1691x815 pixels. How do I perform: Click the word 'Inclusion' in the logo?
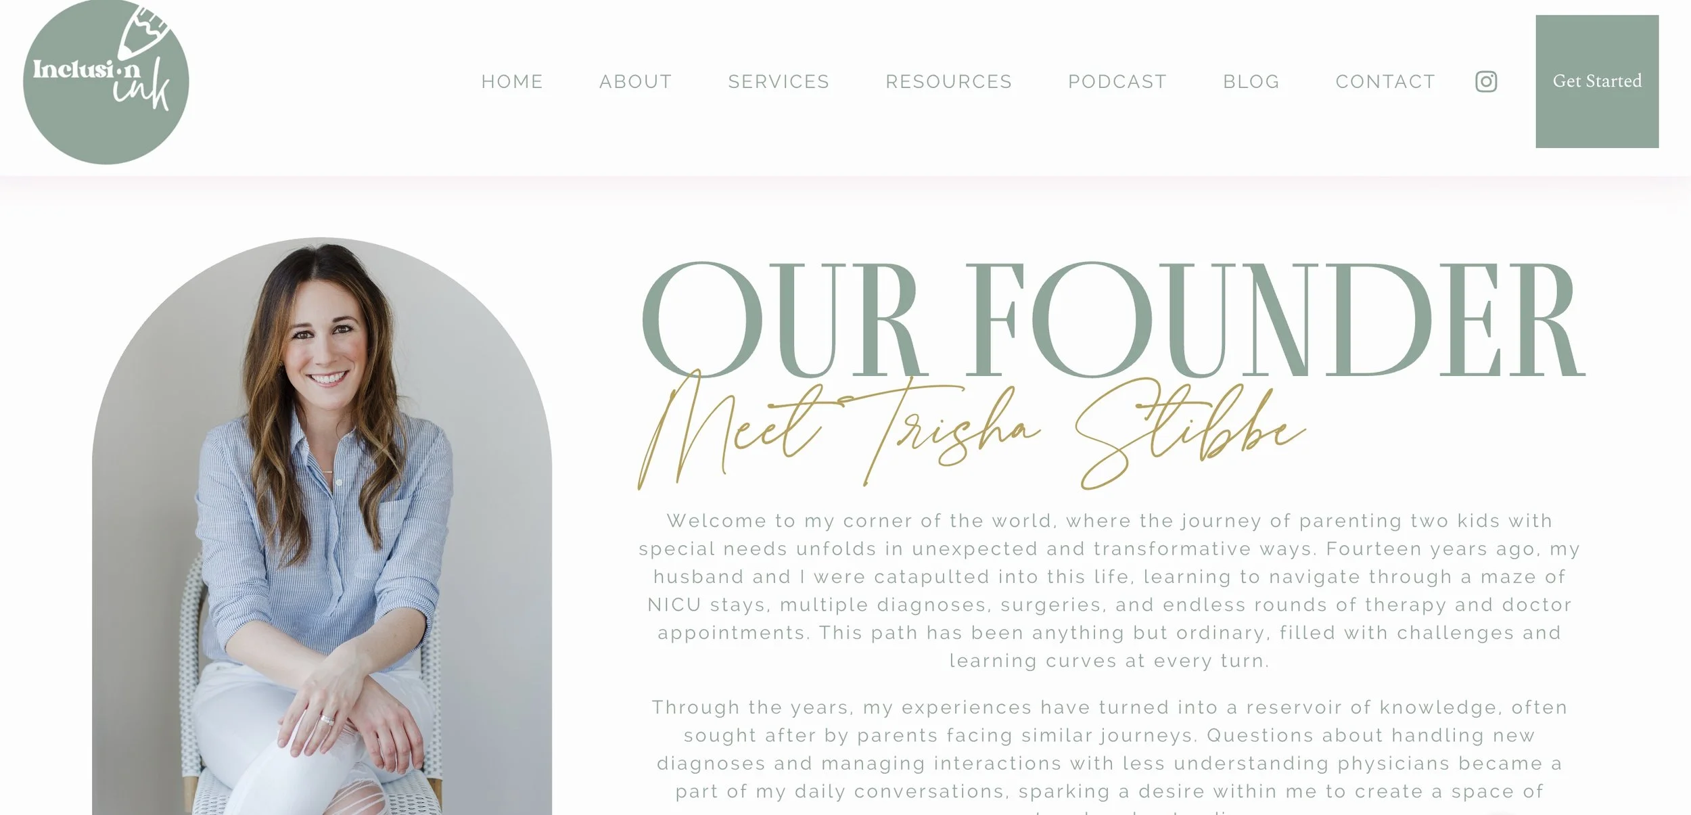pos(87,69)
